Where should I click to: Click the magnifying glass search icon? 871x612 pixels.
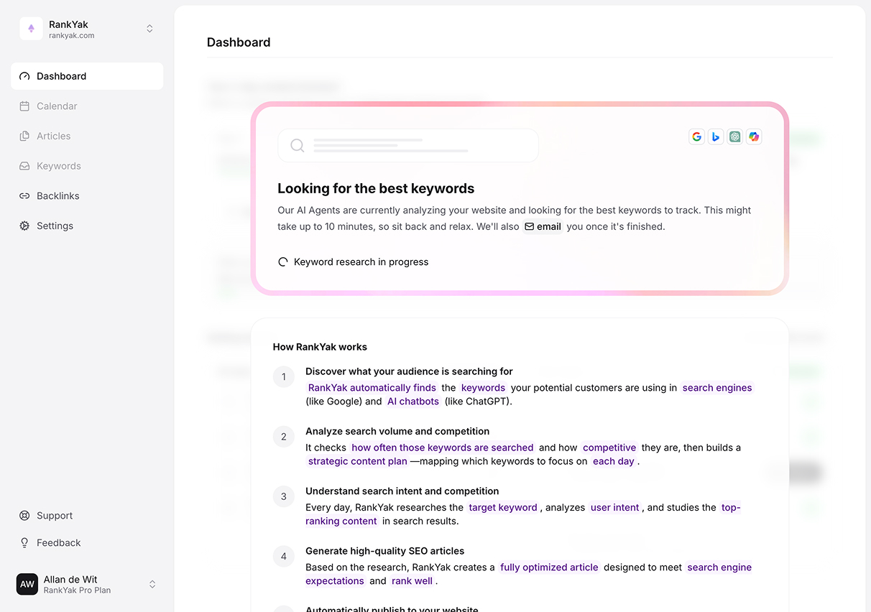pyautogui.click(x=297, y=146)
